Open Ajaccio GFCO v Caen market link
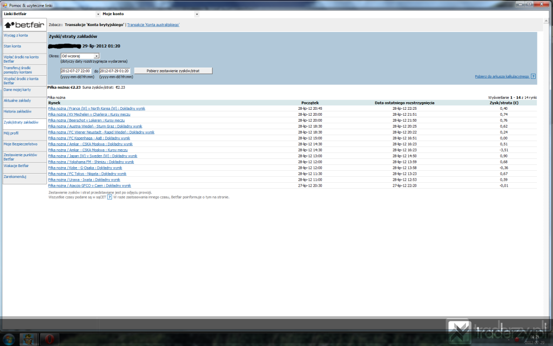553x346 pixels. pyautogui.click(x=90, y=186)
